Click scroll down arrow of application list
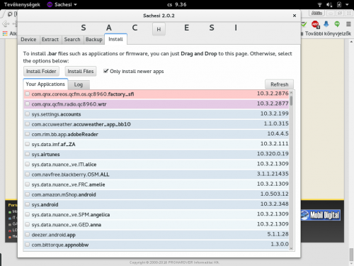354x266 pixels. click(x=291, y=248)
